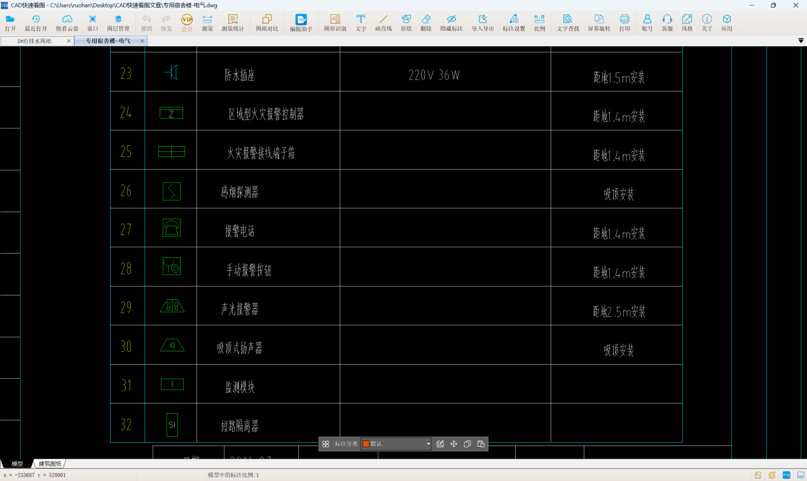Open 文字查找 text search
The height and width of the screenshot is (481, 807).
(568, 23)
